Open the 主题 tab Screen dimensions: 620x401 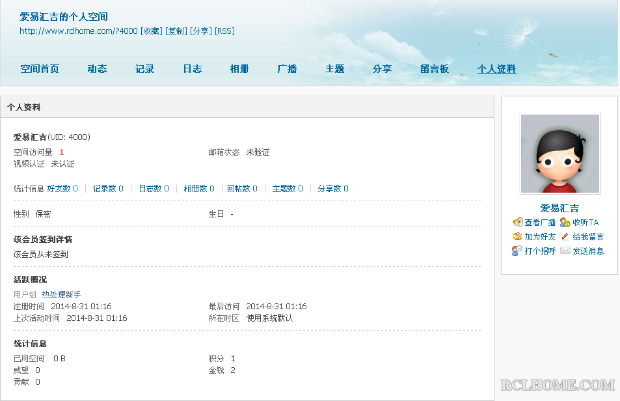pos(334,69)
